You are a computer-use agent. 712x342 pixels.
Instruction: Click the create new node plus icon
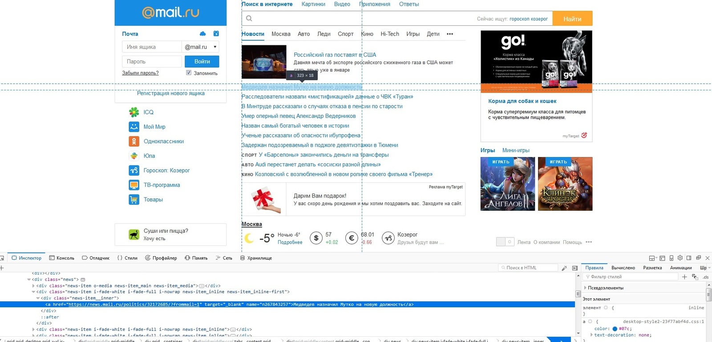point(2,268)
